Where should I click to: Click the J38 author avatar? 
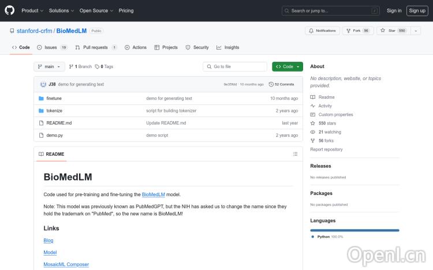pyautogui.click(x=43, y=84)
